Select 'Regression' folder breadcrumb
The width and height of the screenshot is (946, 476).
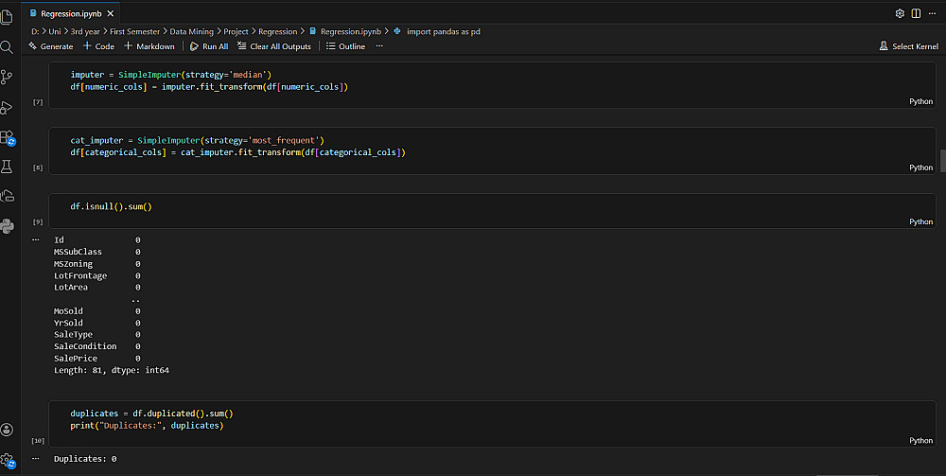point(277,31)
